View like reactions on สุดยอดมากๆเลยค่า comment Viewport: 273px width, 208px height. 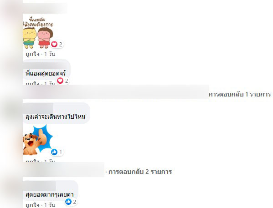tap(71, 202)
